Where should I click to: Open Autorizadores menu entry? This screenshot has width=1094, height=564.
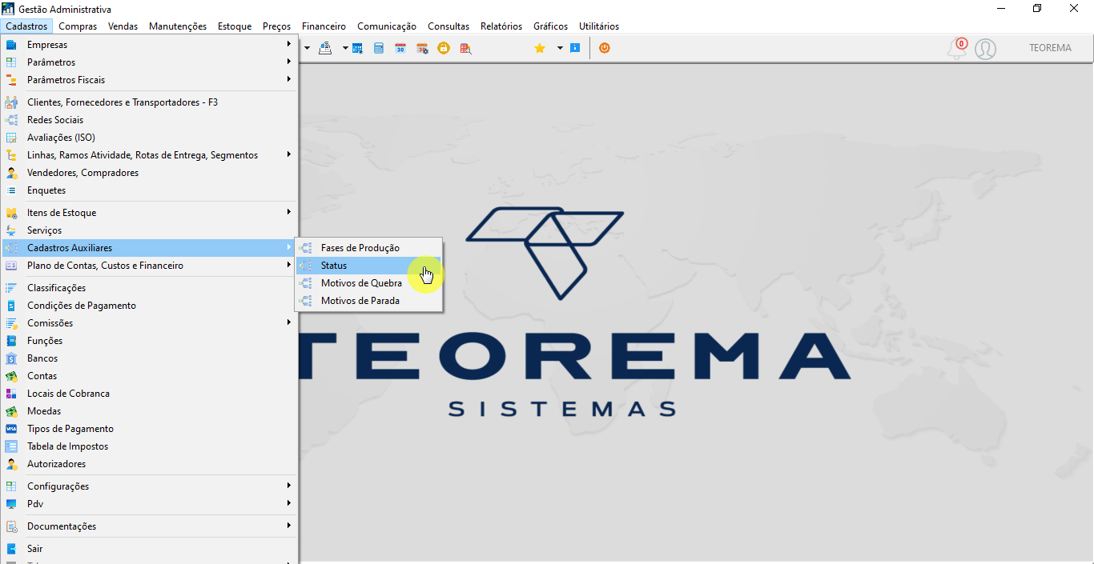pyautogui.click(x=150, y=464)
